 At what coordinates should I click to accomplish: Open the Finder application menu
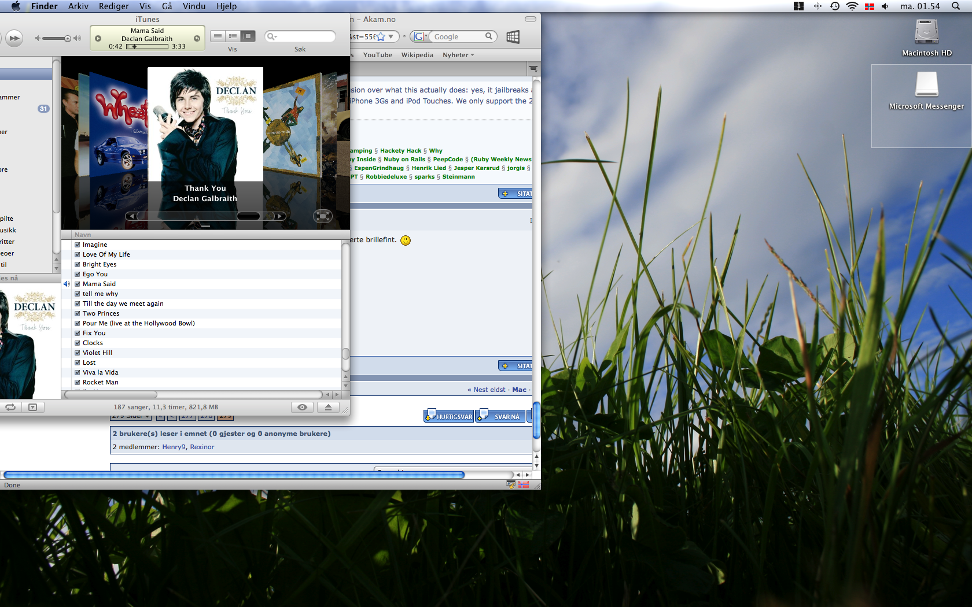point(45,6)
